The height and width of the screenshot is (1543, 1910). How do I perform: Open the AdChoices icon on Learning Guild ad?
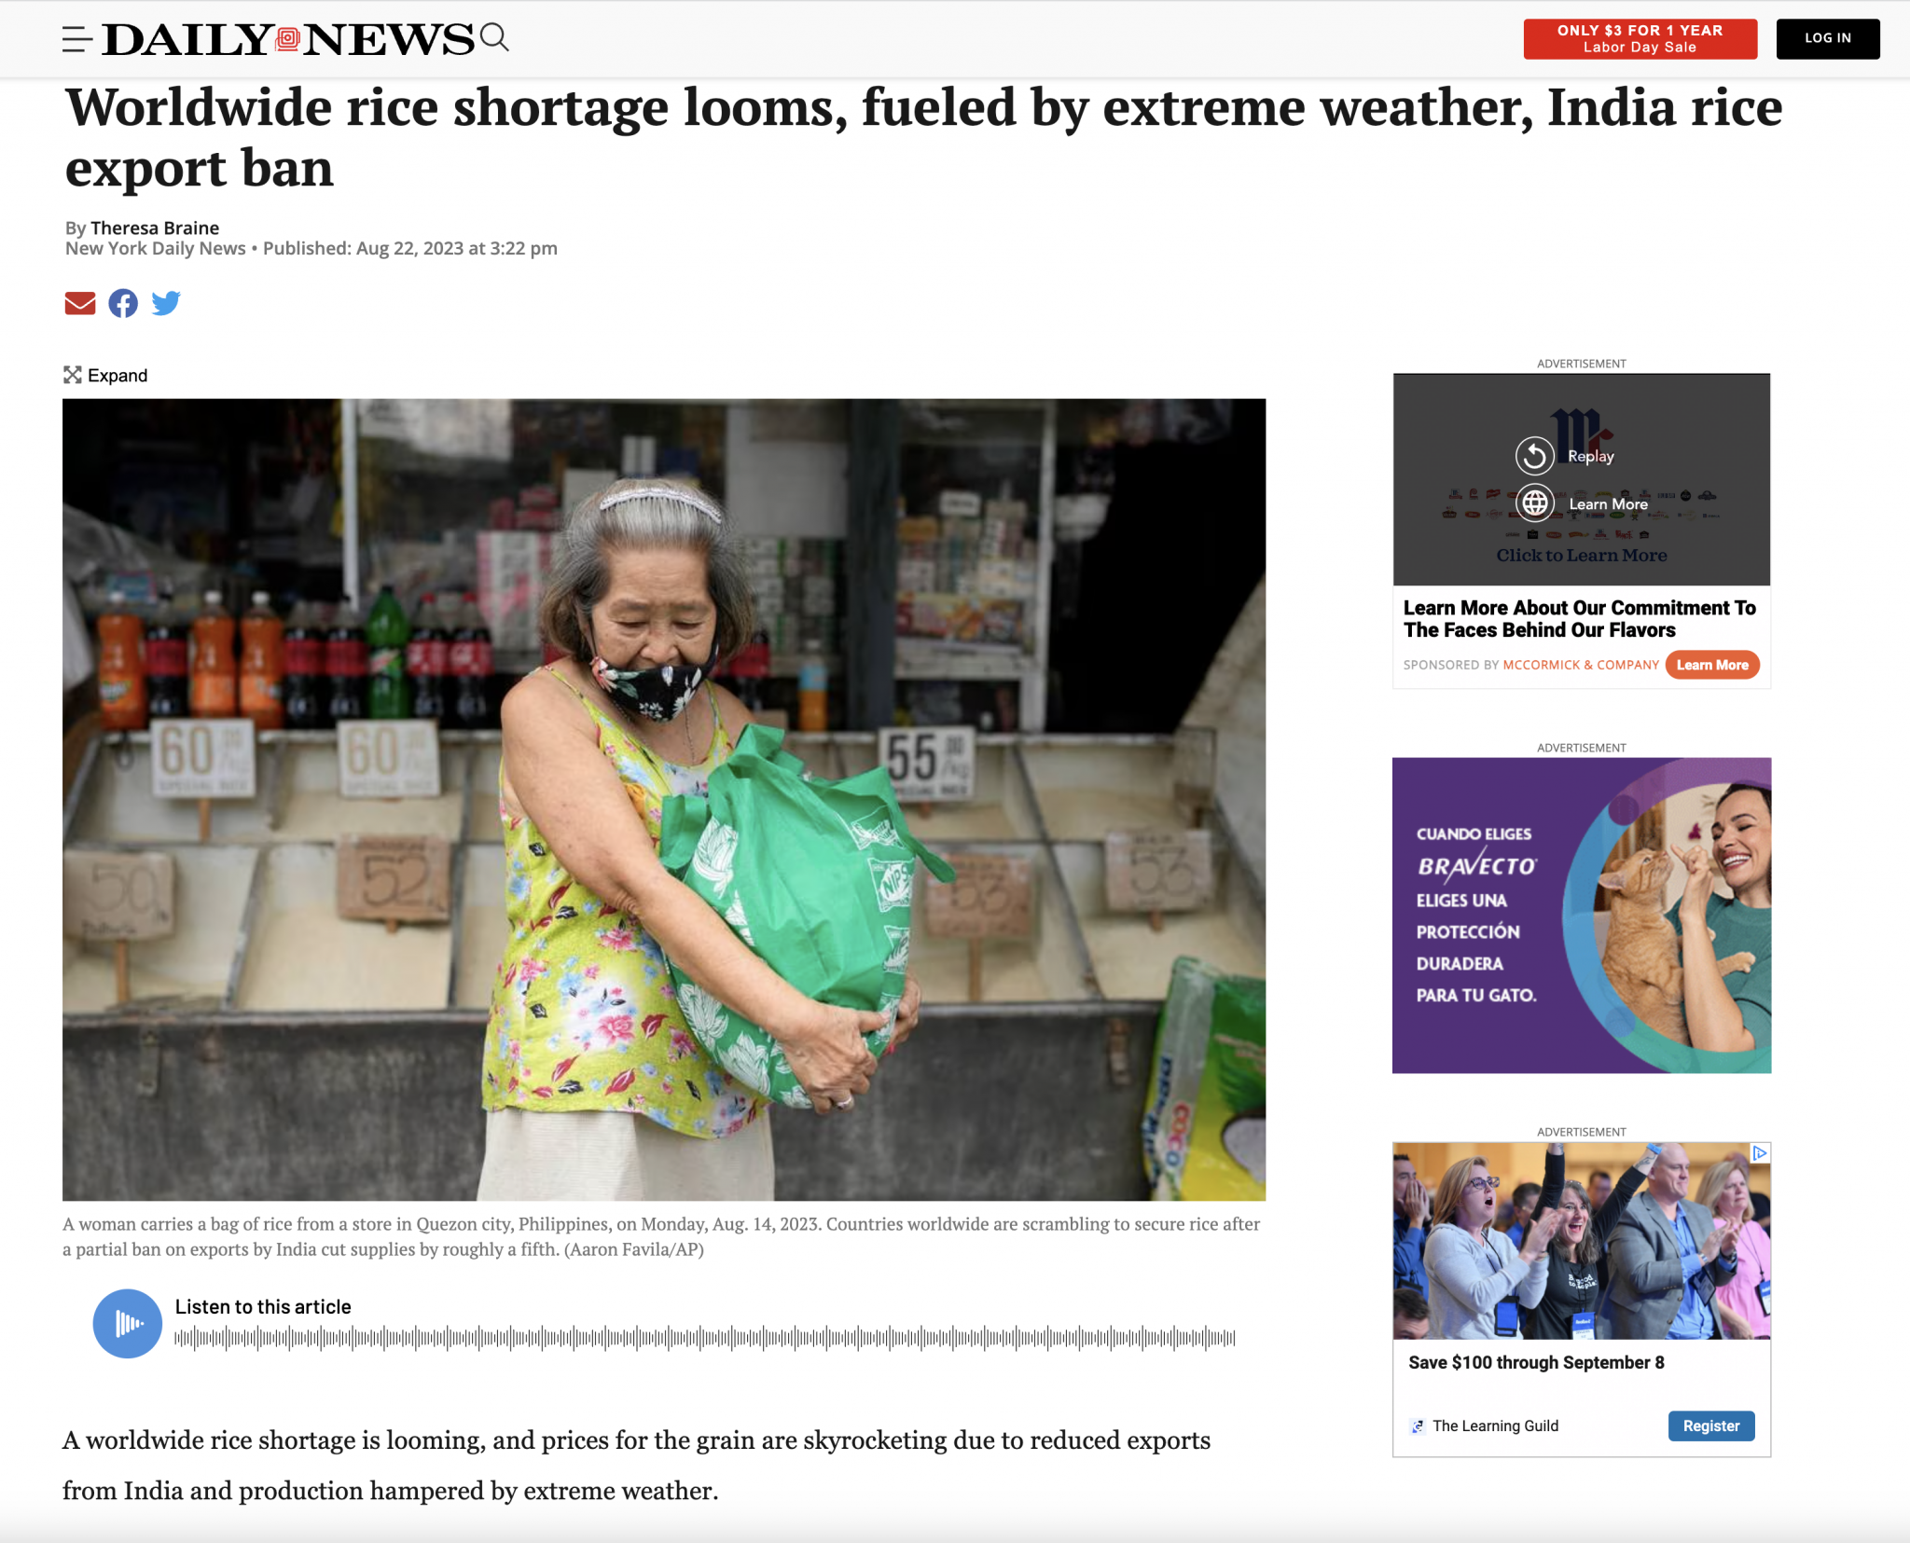click(1760, 1153)
